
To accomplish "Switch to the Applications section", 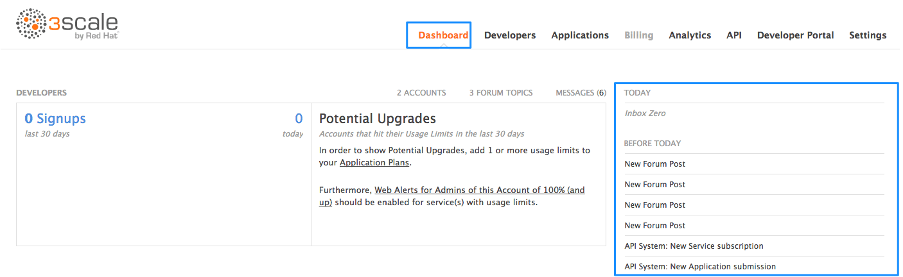I will 579,35.
